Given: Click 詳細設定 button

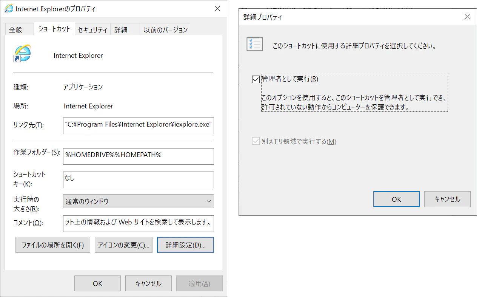Looking at the screenshot, I should point(185,245).
